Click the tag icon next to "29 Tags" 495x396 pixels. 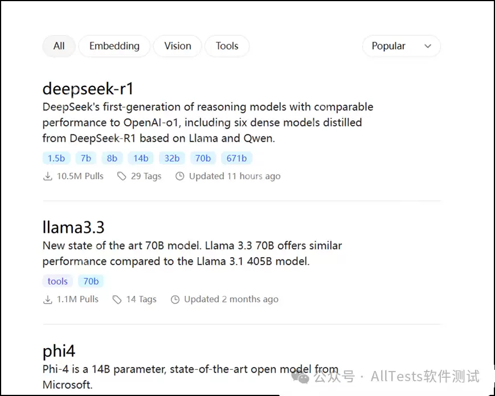pos(121,176)
